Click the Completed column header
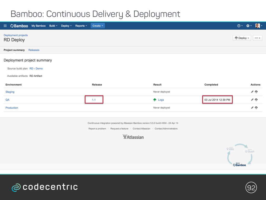 211,85
